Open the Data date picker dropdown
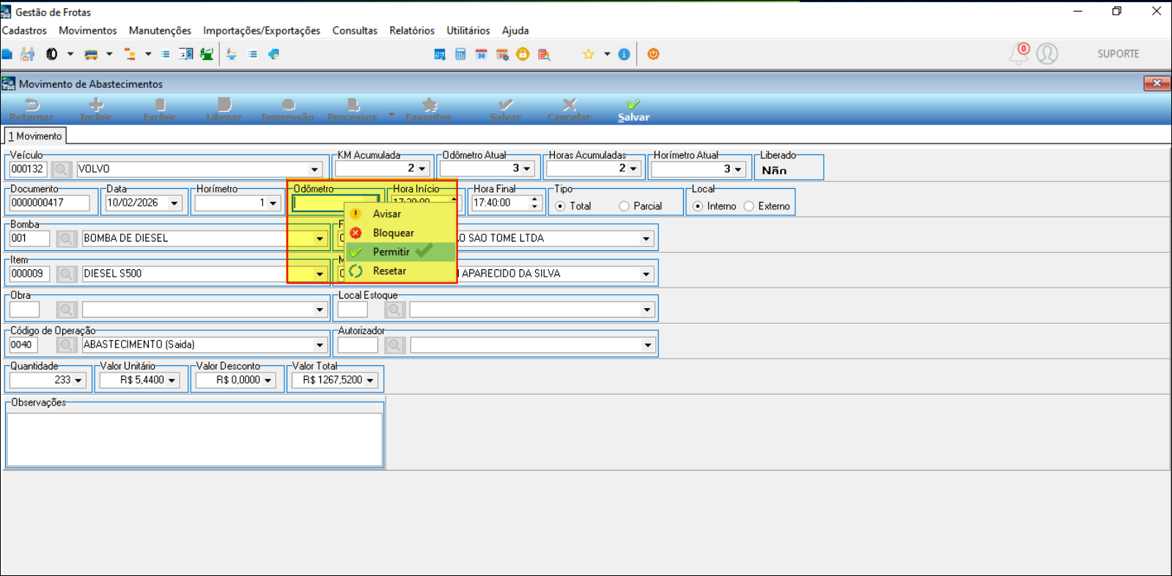The width and height of the screenshot is (1172, 576). pos(174,203)
